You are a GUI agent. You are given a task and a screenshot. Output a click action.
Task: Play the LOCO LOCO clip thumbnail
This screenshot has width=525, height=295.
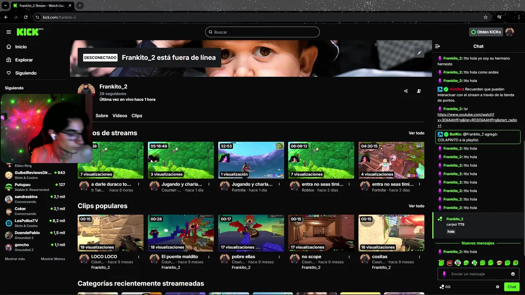[x=111, y=233]
